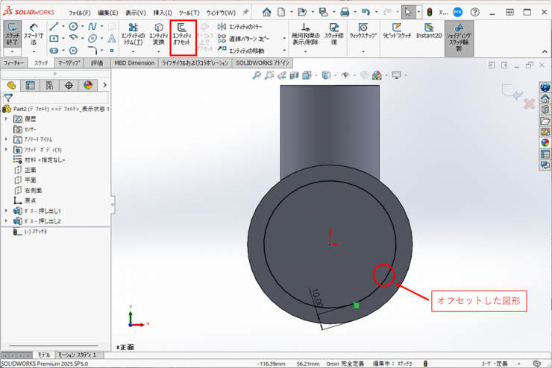Open the ConfigurationManager tab icon
Image resolution: width=552 pixels, height=368 pixels.
tap(49, 86)
